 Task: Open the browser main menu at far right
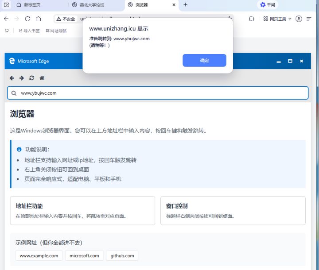point(310,19)
